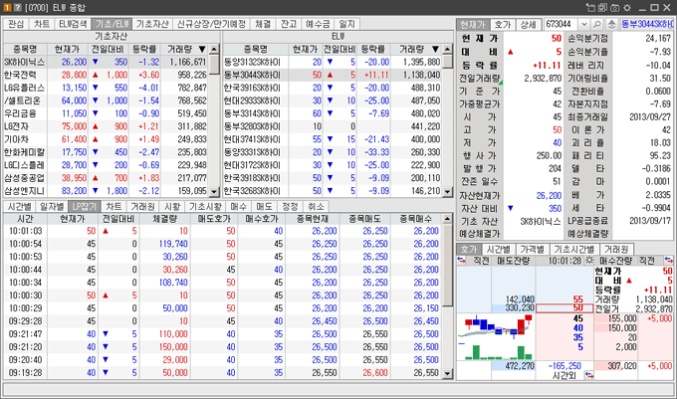Switch to the 체결 tab
This screenshot has height=399, width=677.
263,24
